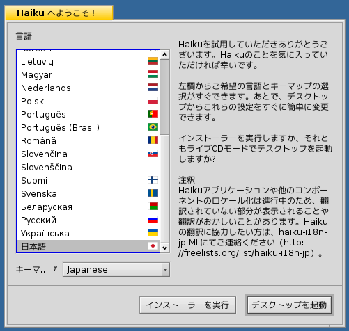This screenshot has height=331, width=349.
Task: Click the インストーラーを実行 button
Action: pos(187,305)
